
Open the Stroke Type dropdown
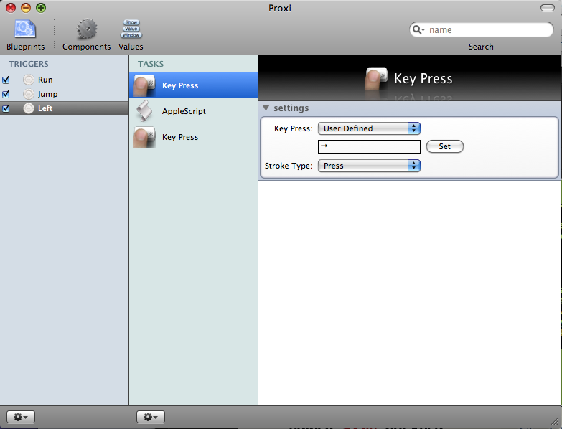[x=369, y=166]
